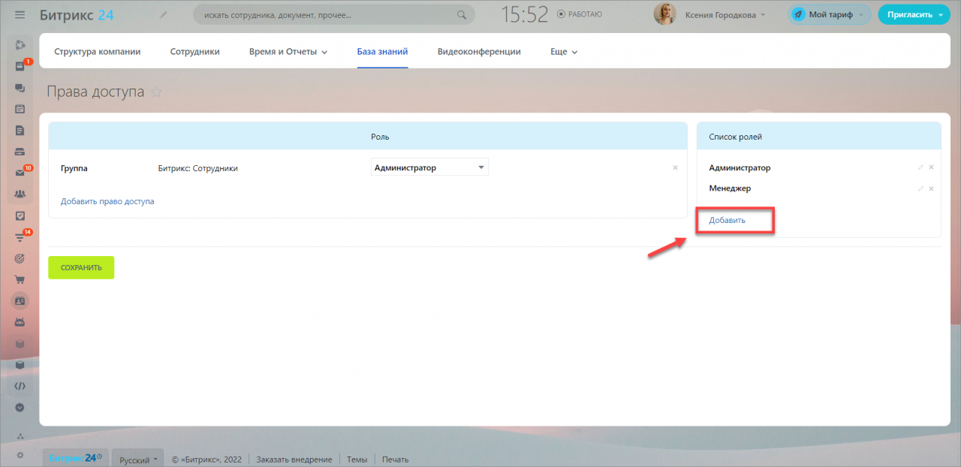Click the edit pencil for Администратор role
This screenshot has width=961, height=467.
coord(920,167)
